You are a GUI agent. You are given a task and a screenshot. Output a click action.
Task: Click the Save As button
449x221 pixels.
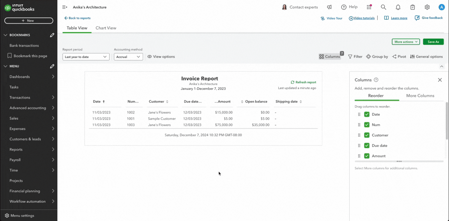[433, 42]
